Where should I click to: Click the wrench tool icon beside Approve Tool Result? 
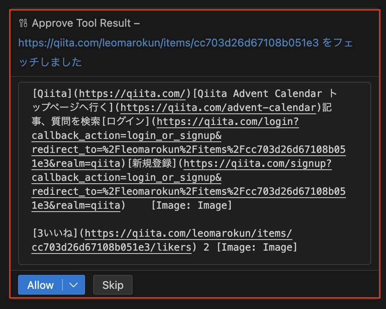coord(23,23)
